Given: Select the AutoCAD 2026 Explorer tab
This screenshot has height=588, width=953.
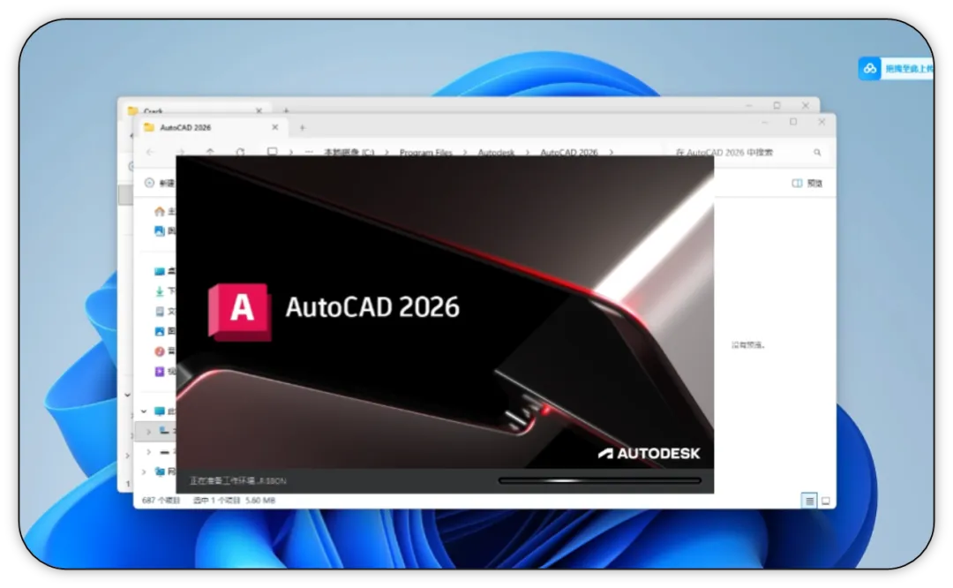Looking at the screenshot, I should 211,128.
